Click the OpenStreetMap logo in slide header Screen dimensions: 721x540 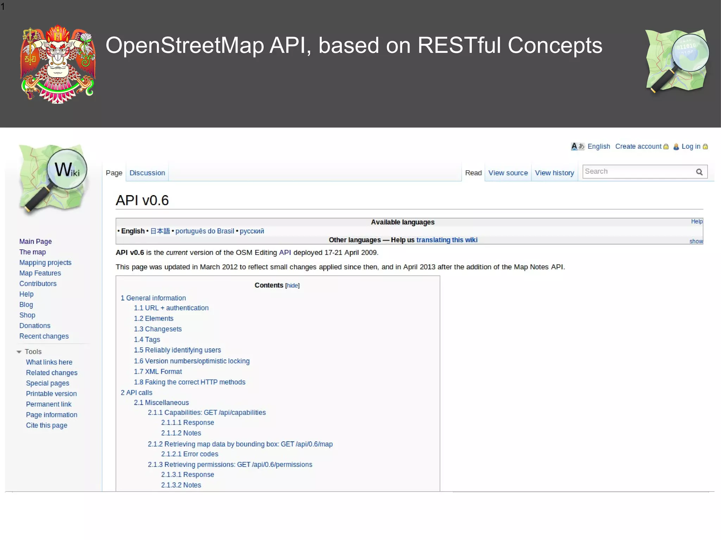[x=677, y=62]
